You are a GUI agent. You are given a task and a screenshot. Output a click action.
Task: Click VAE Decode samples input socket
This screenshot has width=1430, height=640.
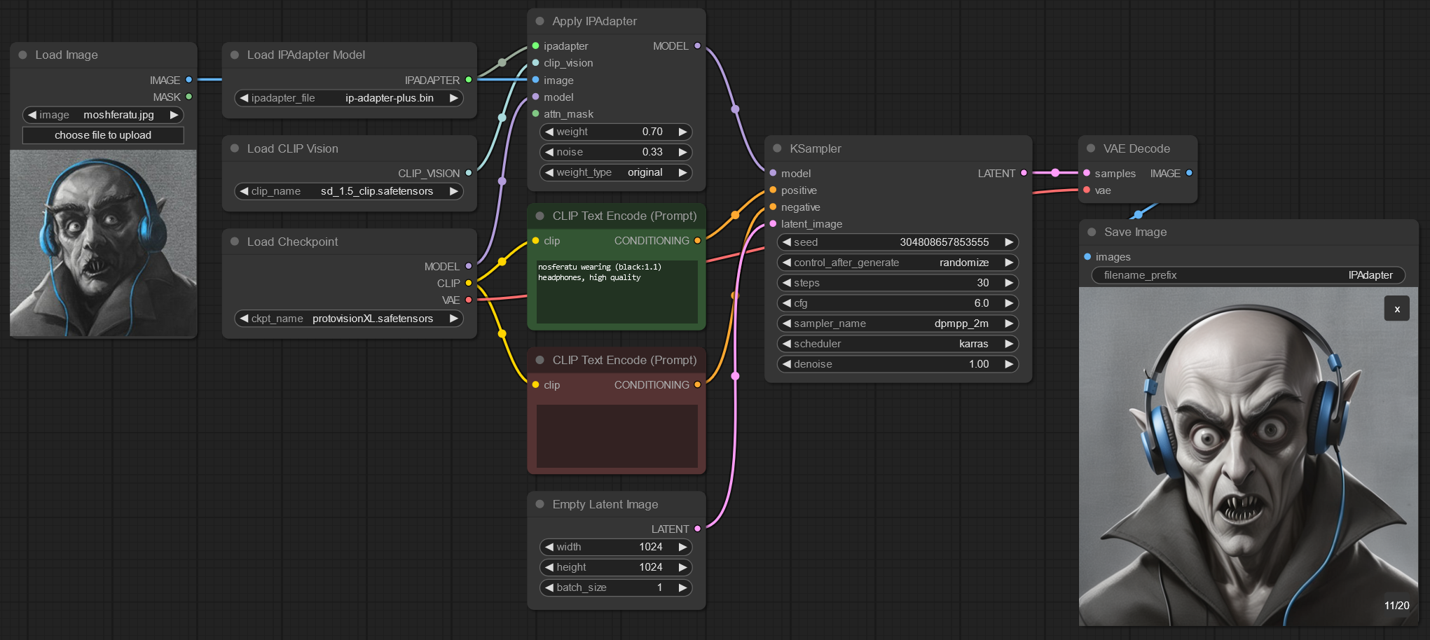point(1087,173)
